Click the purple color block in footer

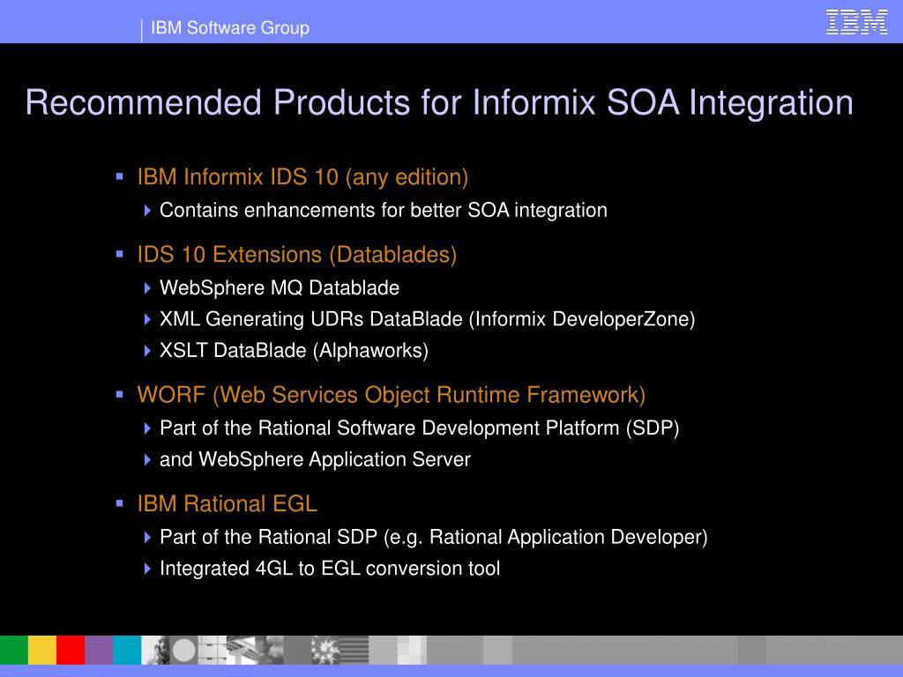[x=99, y=650]
